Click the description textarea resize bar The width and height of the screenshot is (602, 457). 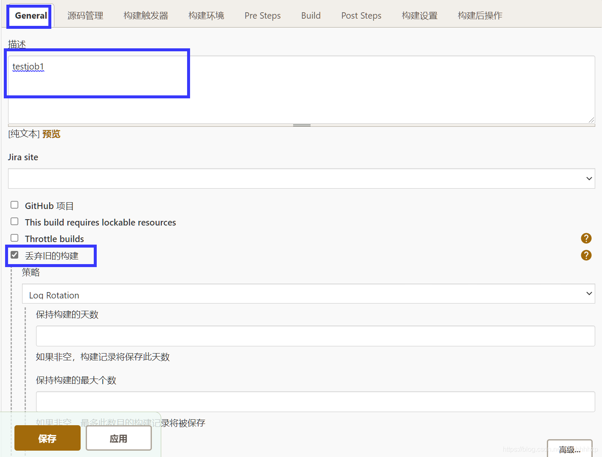coord(302,125)
